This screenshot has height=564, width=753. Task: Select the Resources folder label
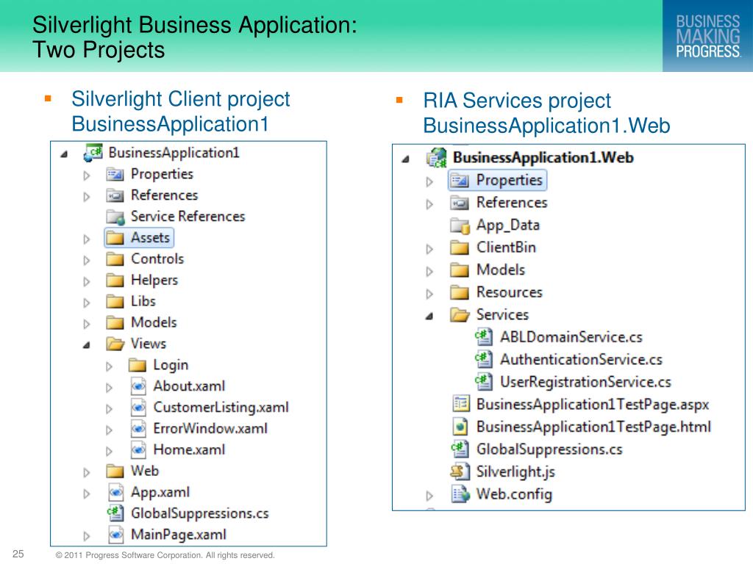pyautogui.click(x=509, y=292)
